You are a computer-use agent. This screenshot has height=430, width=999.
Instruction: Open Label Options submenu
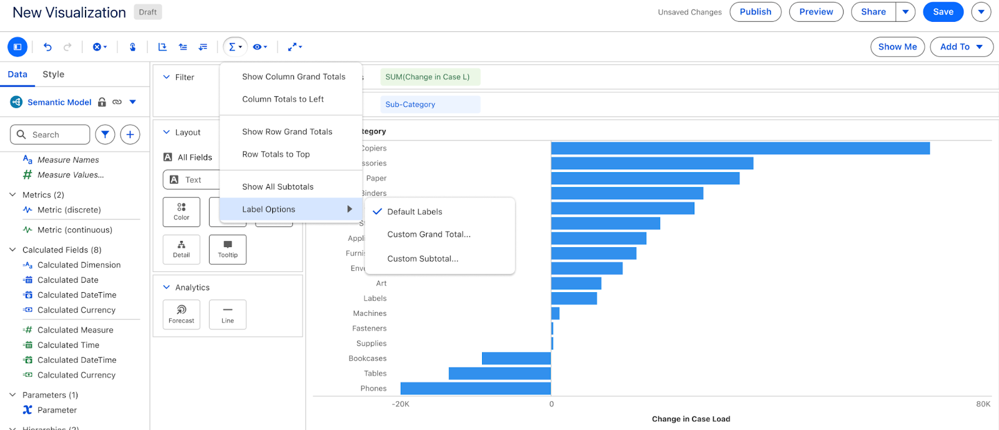pyautogui.click(x=291, y=209)
